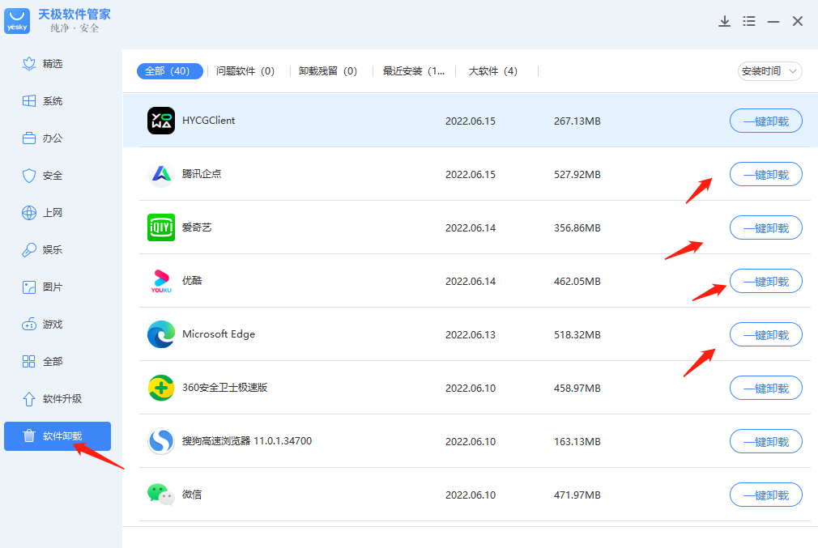Switch to 问题软件 (0) tab

245,71
